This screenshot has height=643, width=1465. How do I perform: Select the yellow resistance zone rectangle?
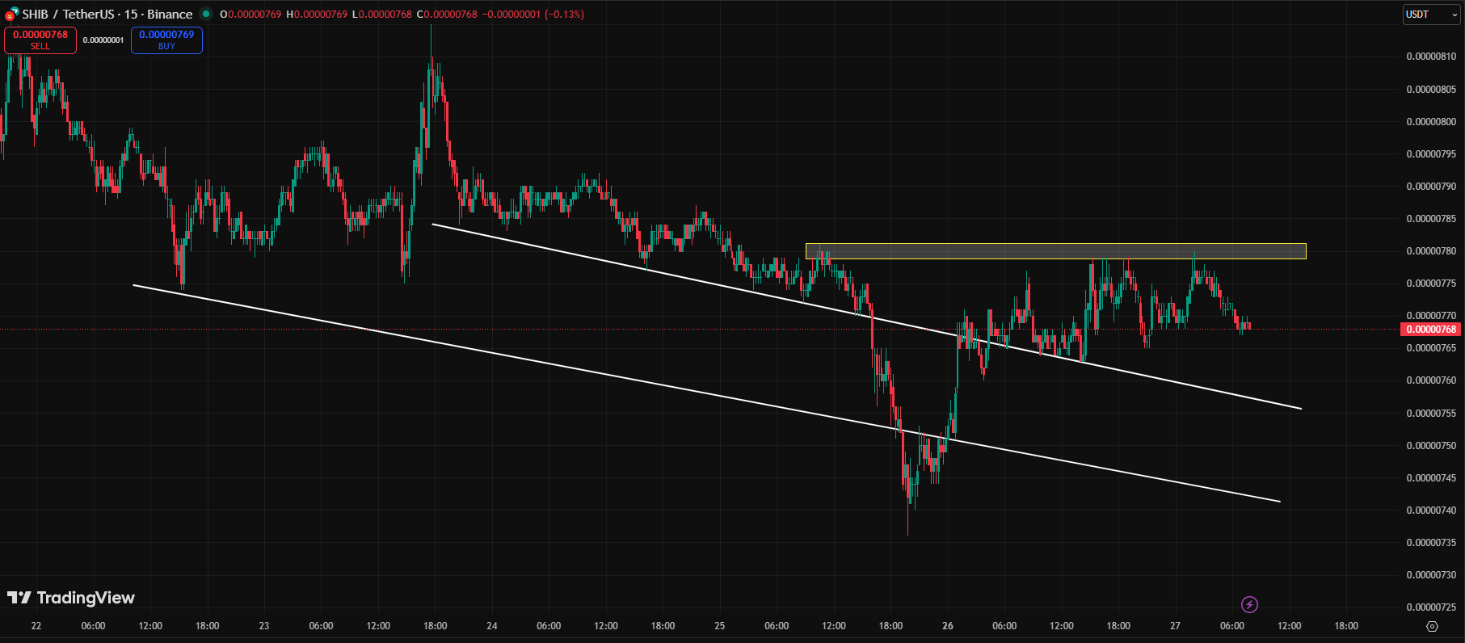pos(1055,251)
